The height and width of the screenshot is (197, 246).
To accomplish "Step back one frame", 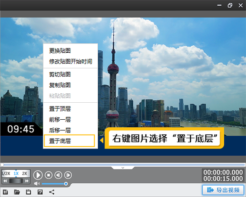I will point(59,175).
